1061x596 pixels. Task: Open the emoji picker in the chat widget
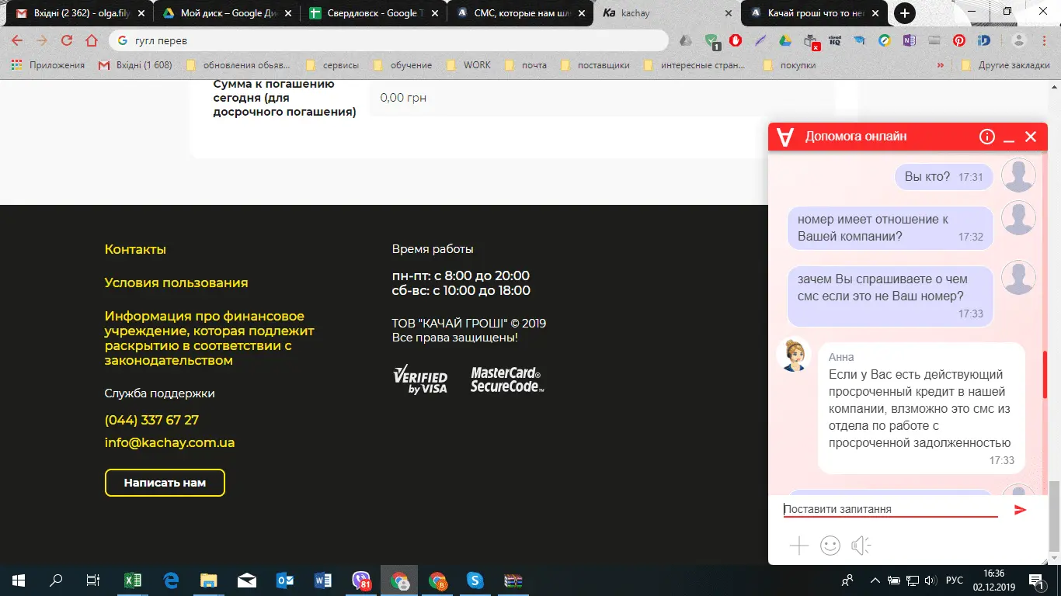point(830,546)
